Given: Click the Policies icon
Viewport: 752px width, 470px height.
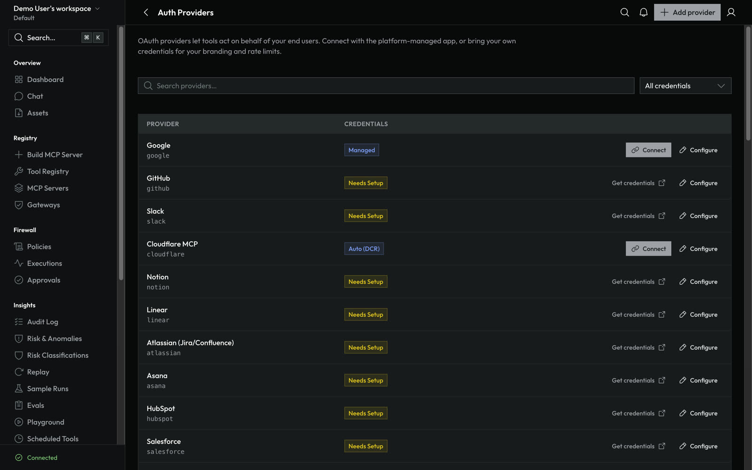Looking at the screenshot, I should 19,247.
